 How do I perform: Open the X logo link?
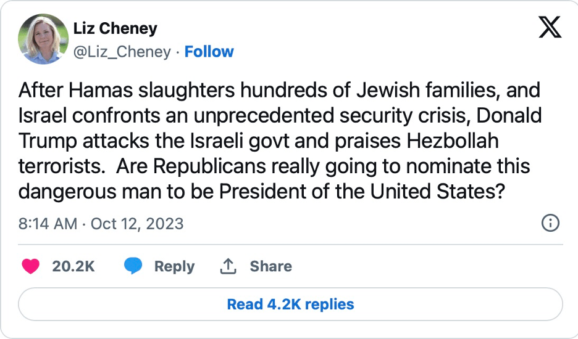(550, 28)
